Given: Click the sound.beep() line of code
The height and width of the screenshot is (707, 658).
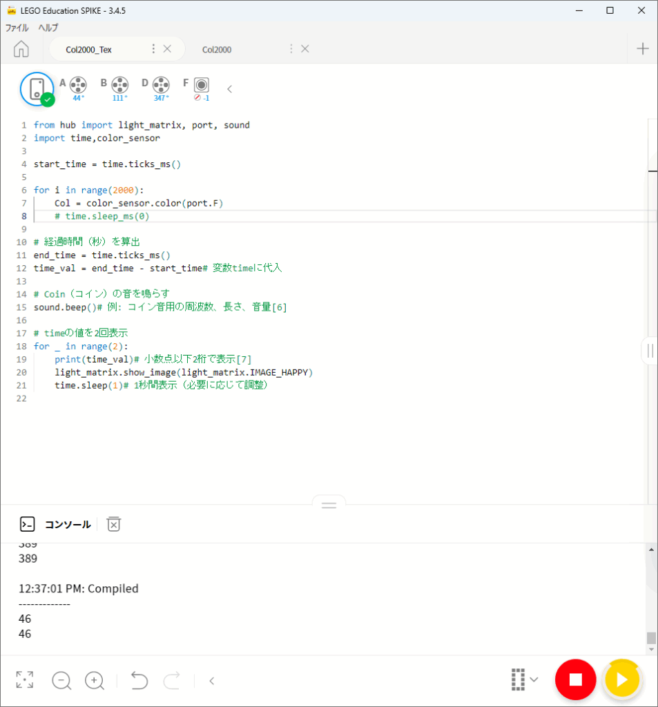Looking at the screenshot, I should [x=160, y=307].
